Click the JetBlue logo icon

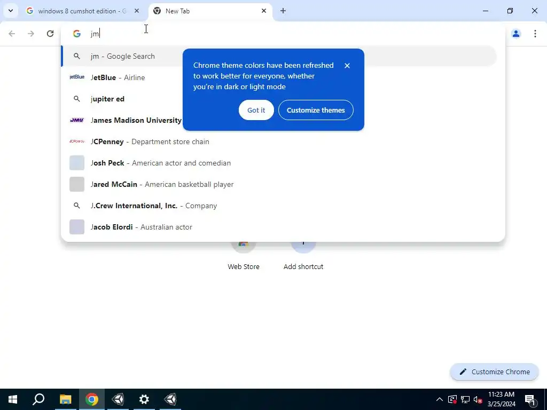77,77
